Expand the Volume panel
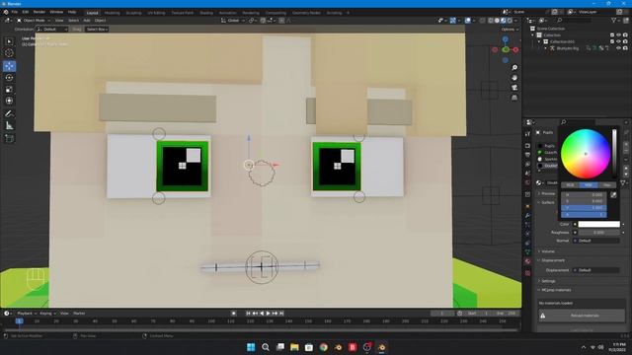Screen dimensions: 632x355 tap(547, 251)
